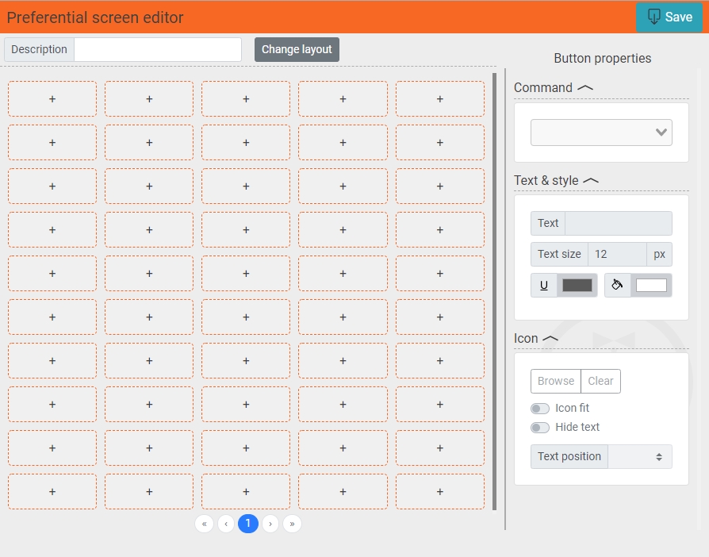Click the paint bucket fill icon

click(618, 285)
